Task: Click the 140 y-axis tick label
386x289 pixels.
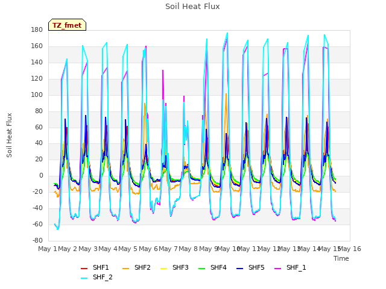Action: (37, 63)
